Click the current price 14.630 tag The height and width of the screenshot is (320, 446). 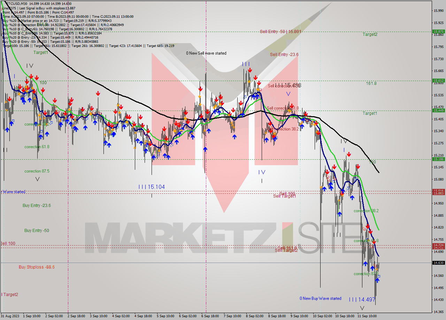[x=438, y=263]
